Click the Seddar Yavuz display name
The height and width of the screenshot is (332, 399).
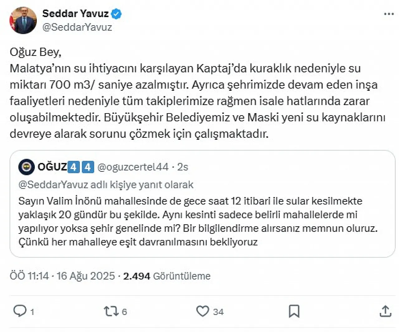point(75,14)
